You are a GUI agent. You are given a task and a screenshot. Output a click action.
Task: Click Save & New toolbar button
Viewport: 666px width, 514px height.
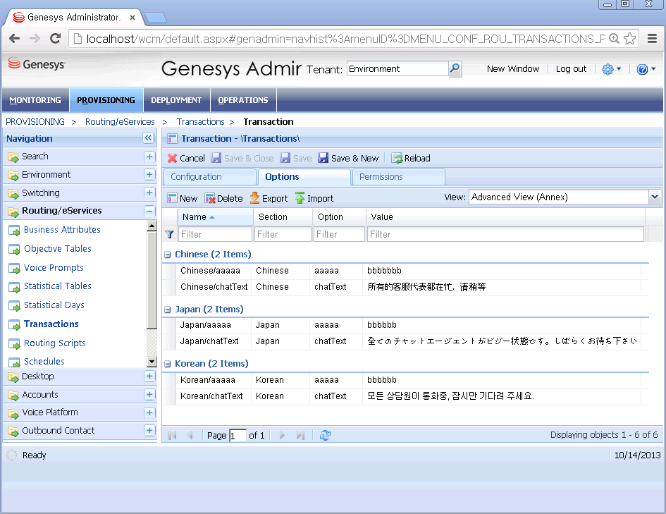[x=348, y=159]
